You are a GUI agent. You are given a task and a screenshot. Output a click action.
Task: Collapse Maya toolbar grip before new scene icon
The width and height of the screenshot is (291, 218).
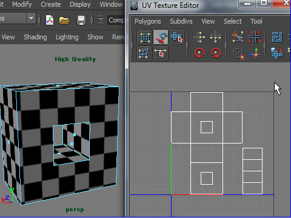pyautogui.click(x=39, y=20)
